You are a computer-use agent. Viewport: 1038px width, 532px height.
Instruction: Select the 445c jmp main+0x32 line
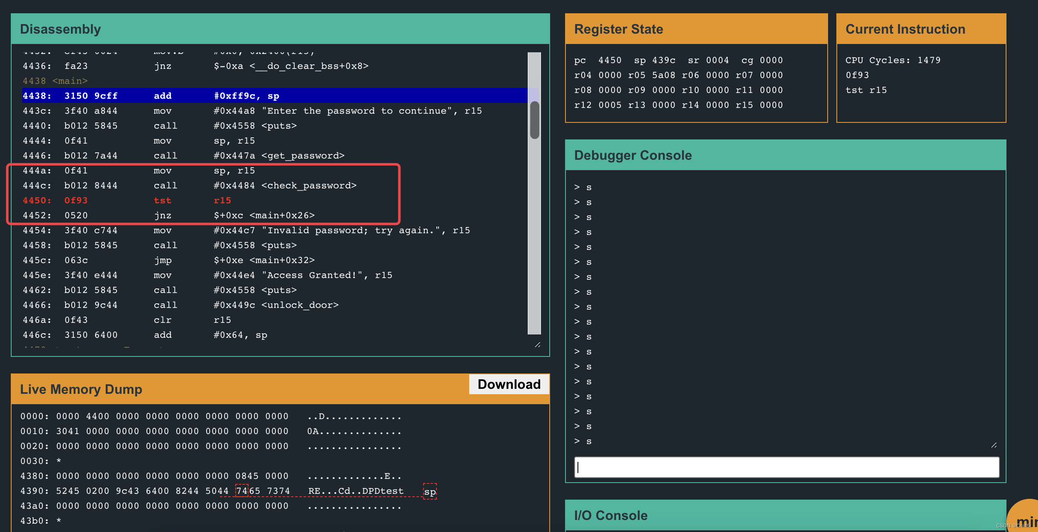pyautogui.click(x=169, y=260)
